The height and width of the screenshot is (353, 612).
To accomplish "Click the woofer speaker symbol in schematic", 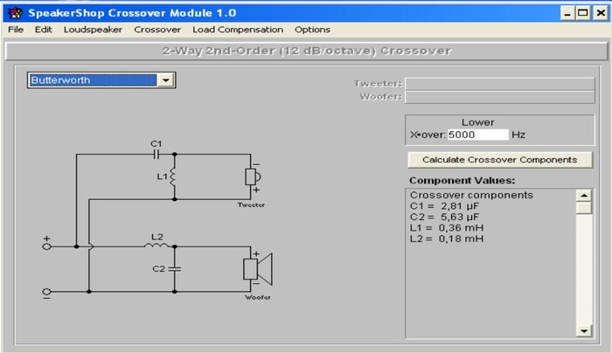I will coord(258,269).
